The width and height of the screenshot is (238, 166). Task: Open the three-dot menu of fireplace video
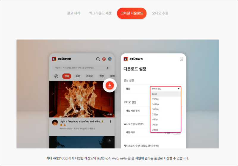(x=110, y=122)
